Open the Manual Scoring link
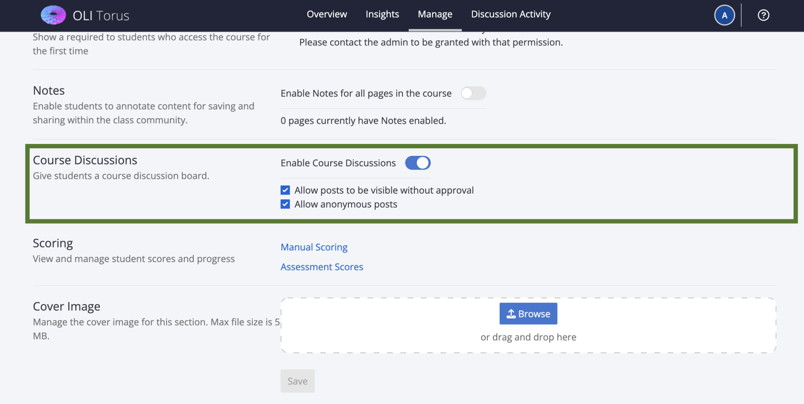The image size is (804, 404). coord(314,247)
